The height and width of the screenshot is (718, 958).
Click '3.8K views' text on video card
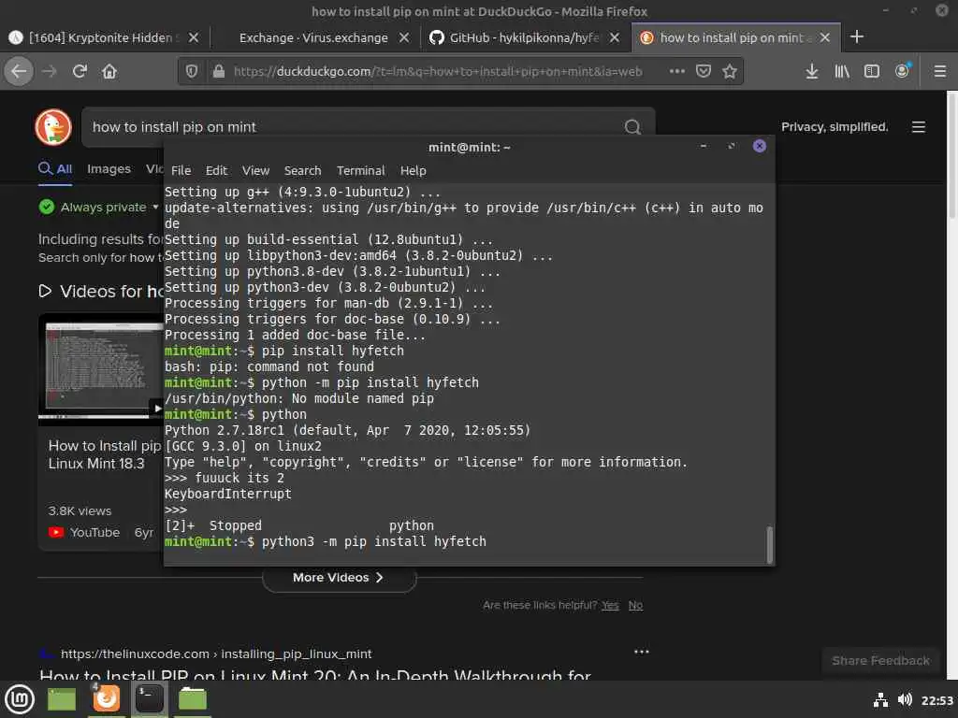coord(80,511)
